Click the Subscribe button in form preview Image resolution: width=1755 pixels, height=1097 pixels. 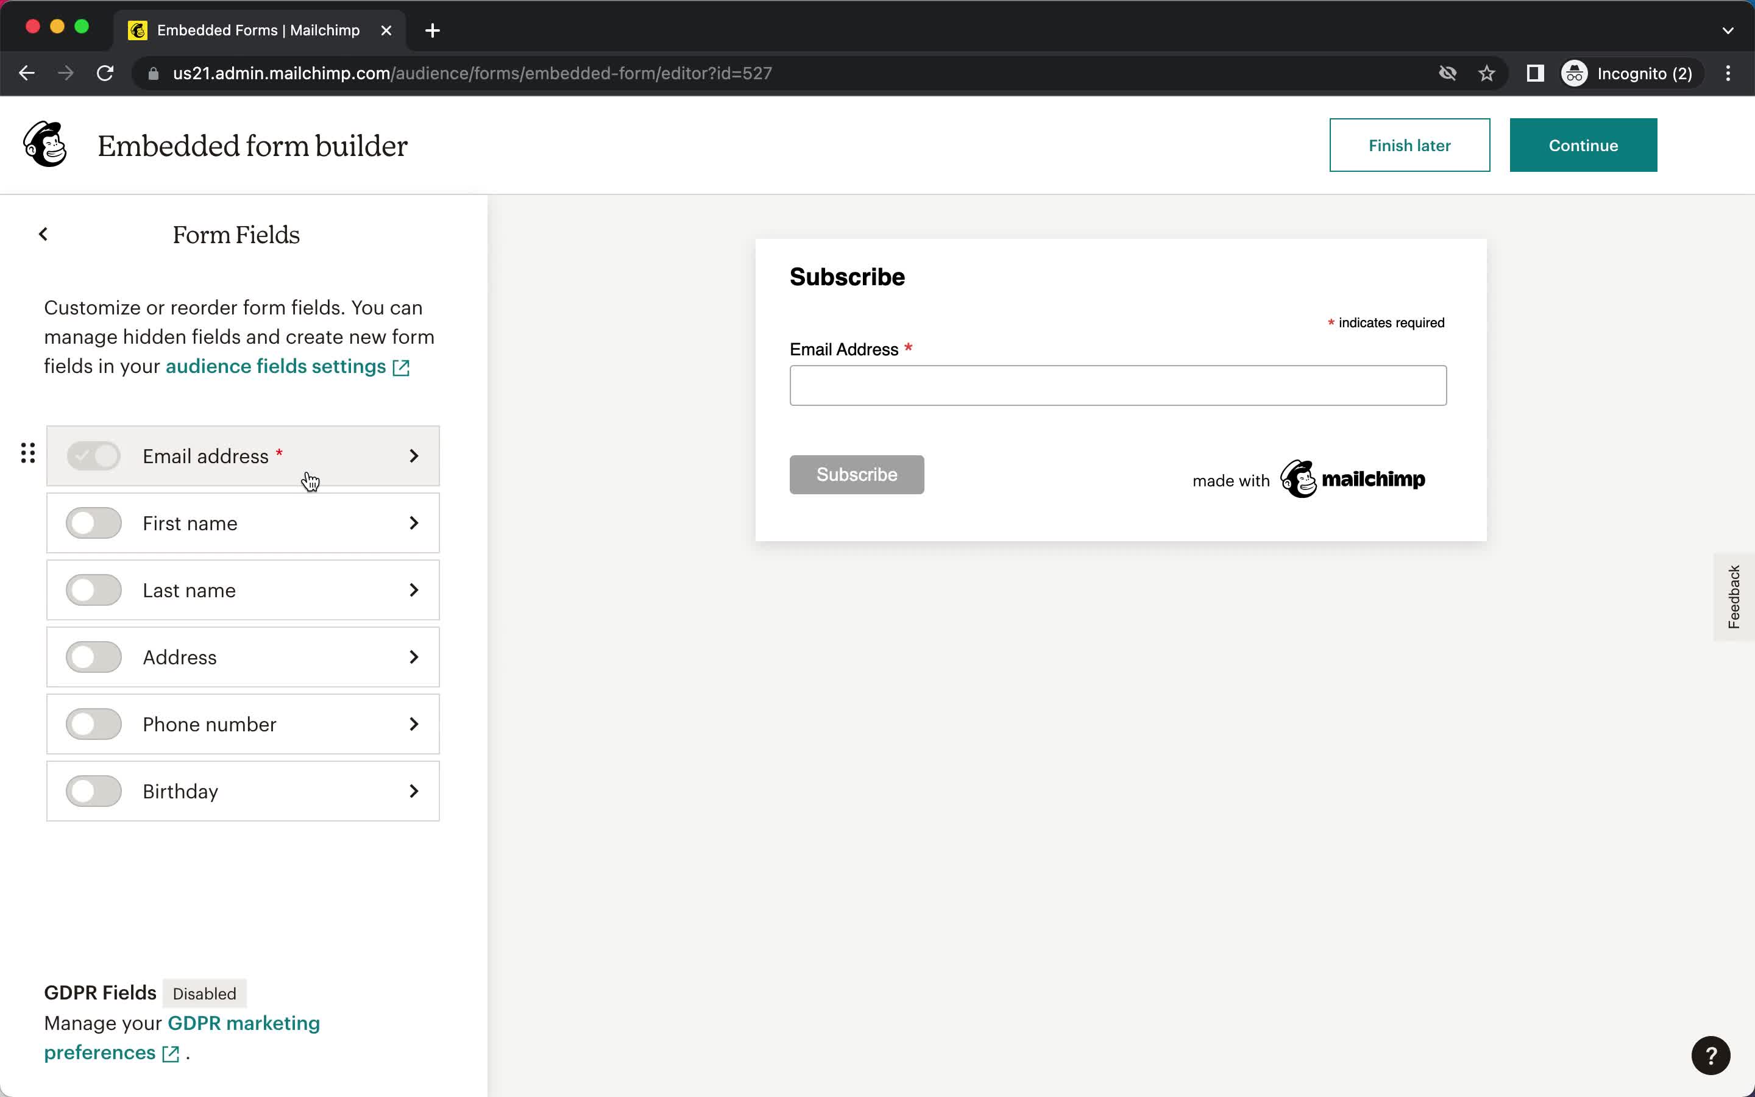tap(857, 474)
